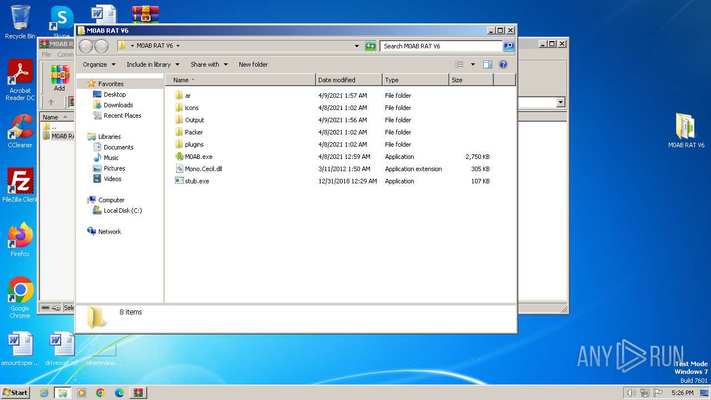Image resolution: width=711 pixels, height=400 pixels.
Task: Click the Start button
Action: point(16,393)
